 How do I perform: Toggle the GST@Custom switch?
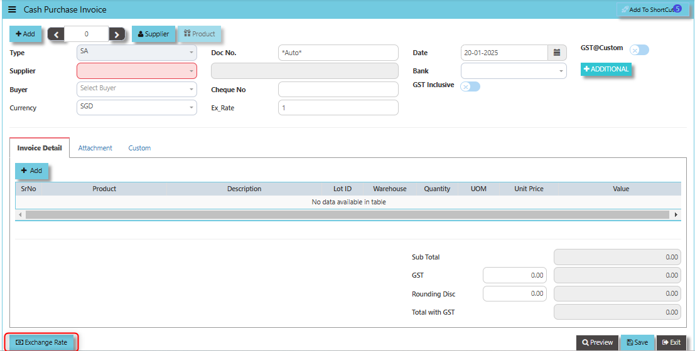639,50
